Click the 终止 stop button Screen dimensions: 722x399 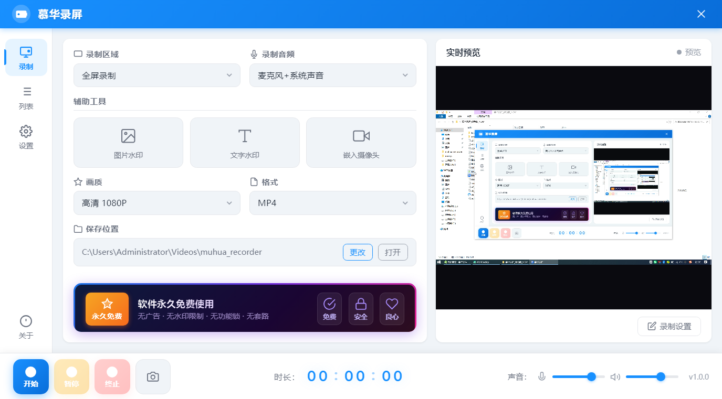click(112, 376)
